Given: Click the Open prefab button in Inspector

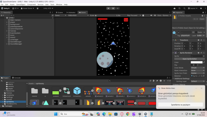Looking at the screenshot, I should (202, 19).
